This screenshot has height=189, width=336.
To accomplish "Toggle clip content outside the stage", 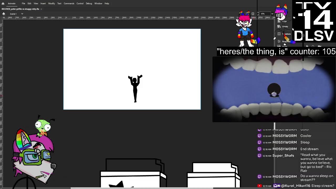I will tap(253, 14).
